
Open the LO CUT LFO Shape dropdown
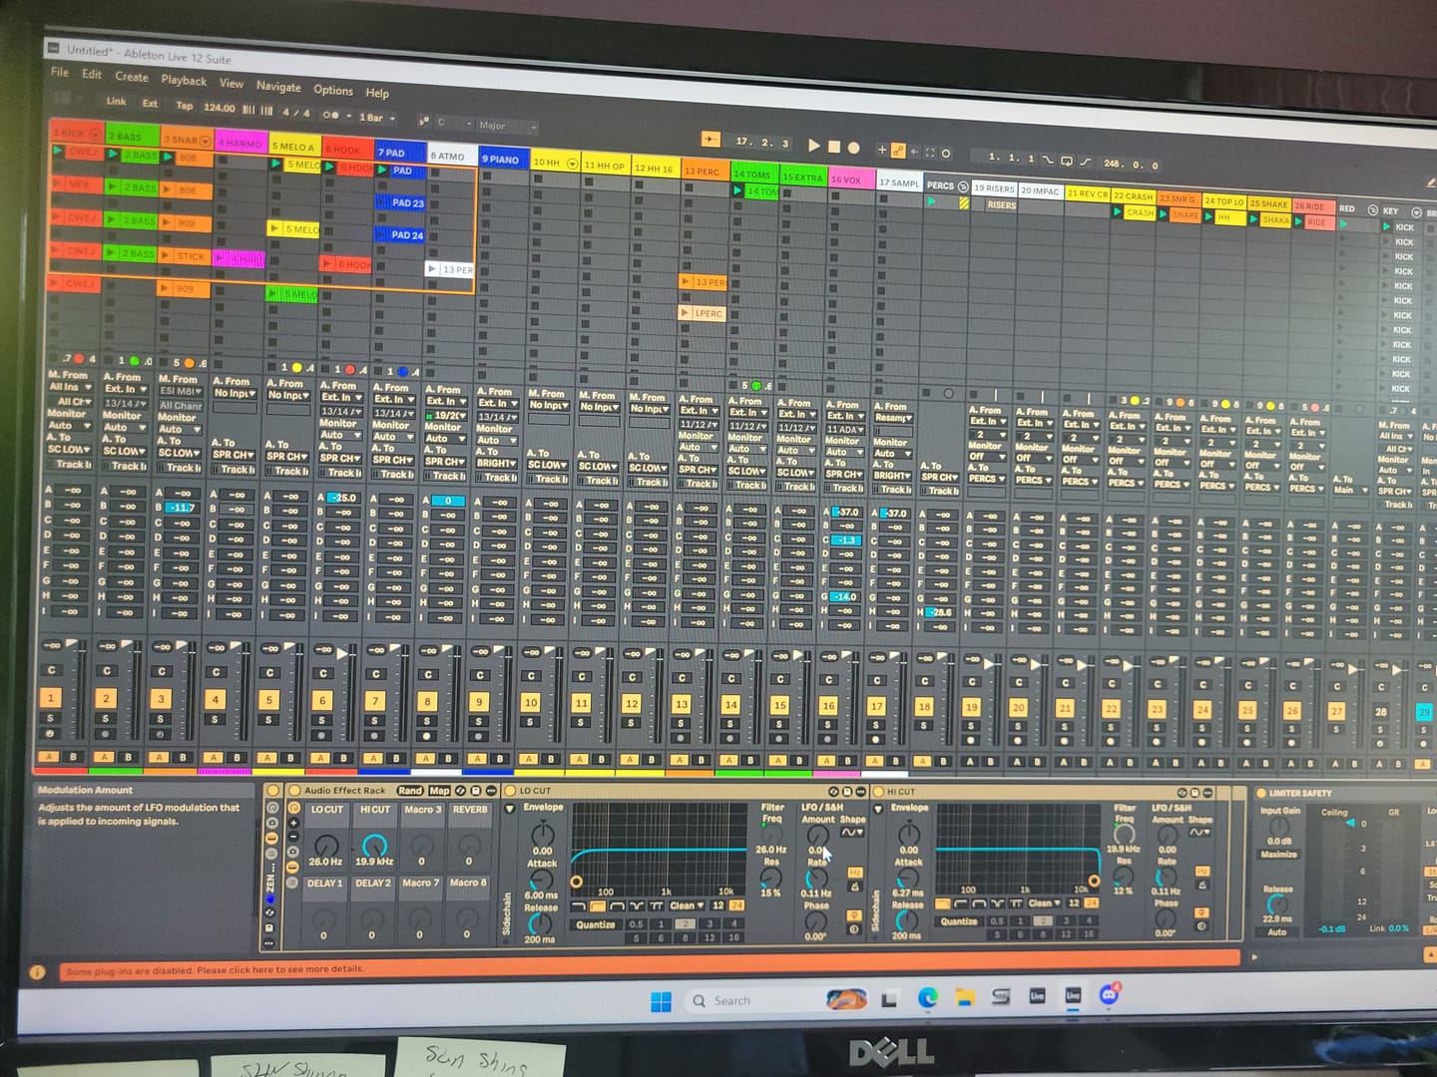point(852,832)
